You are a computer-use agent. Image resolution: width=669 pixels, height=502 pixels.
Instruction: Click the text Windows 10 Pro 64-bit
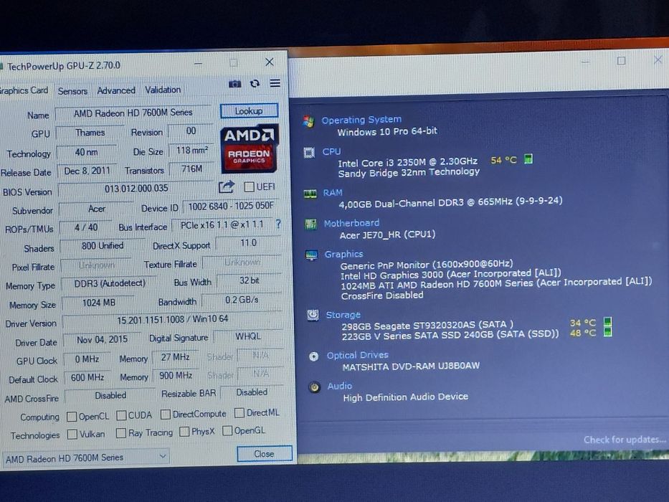click(x=387, y=131)
